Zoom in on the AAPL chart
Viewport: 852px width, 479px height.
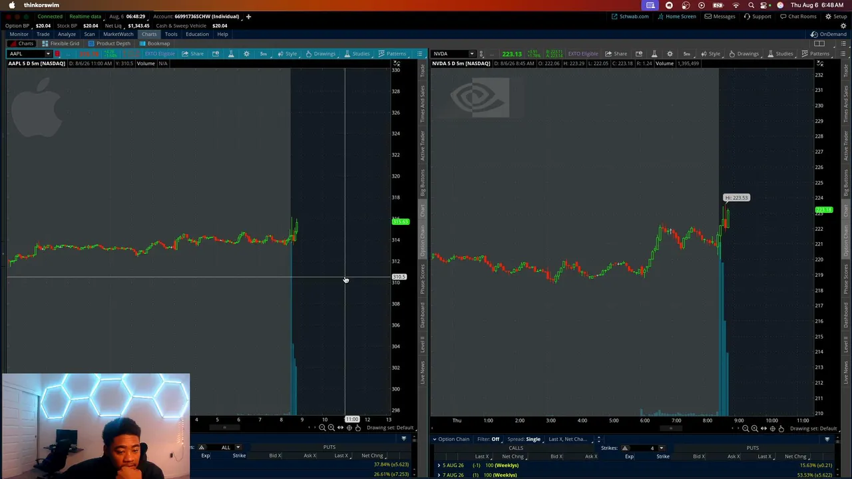click(331, 428)
